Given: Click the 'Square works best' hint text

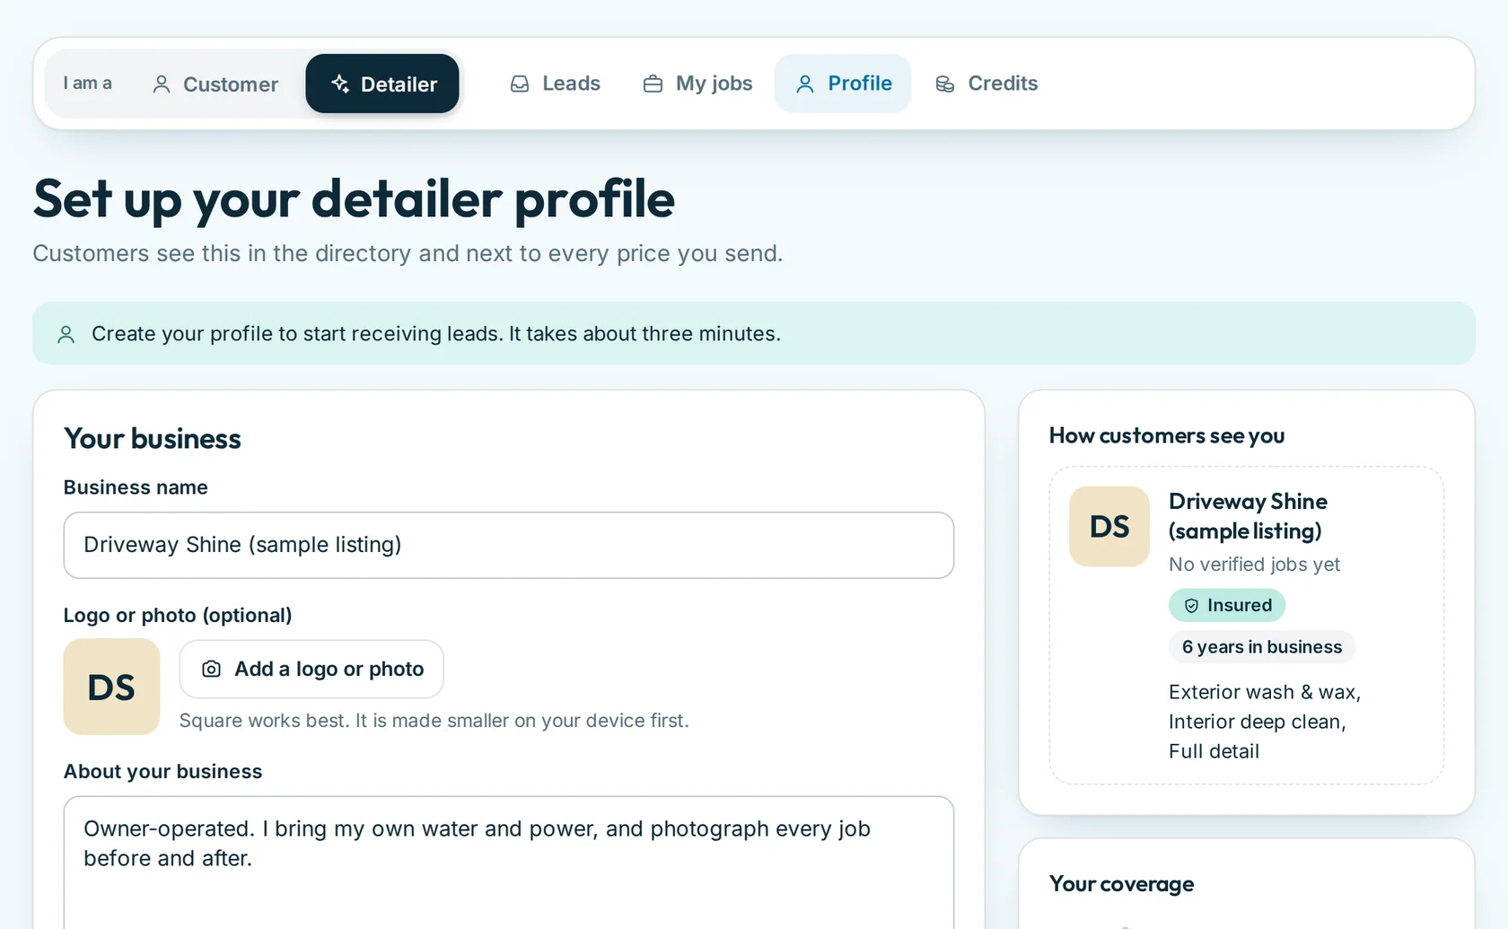Looking at the screenshot, I should tap(434, 721).
